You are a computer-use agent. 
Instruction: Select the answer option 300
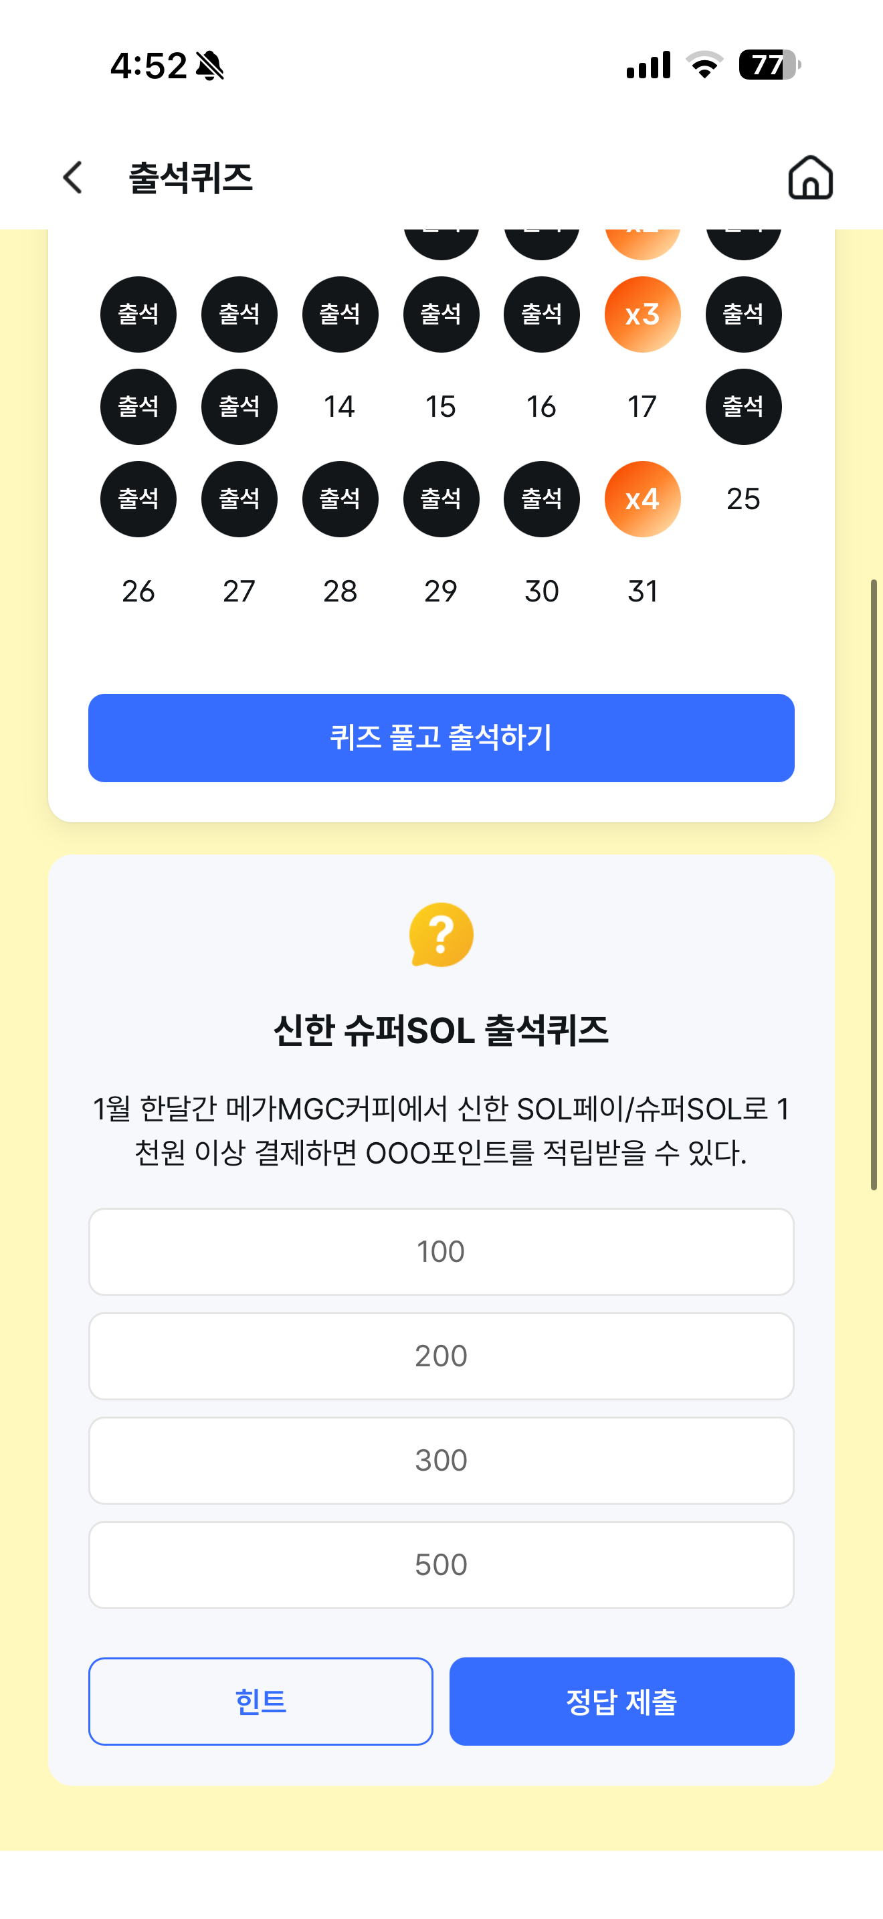click(x=441, y=1460)
